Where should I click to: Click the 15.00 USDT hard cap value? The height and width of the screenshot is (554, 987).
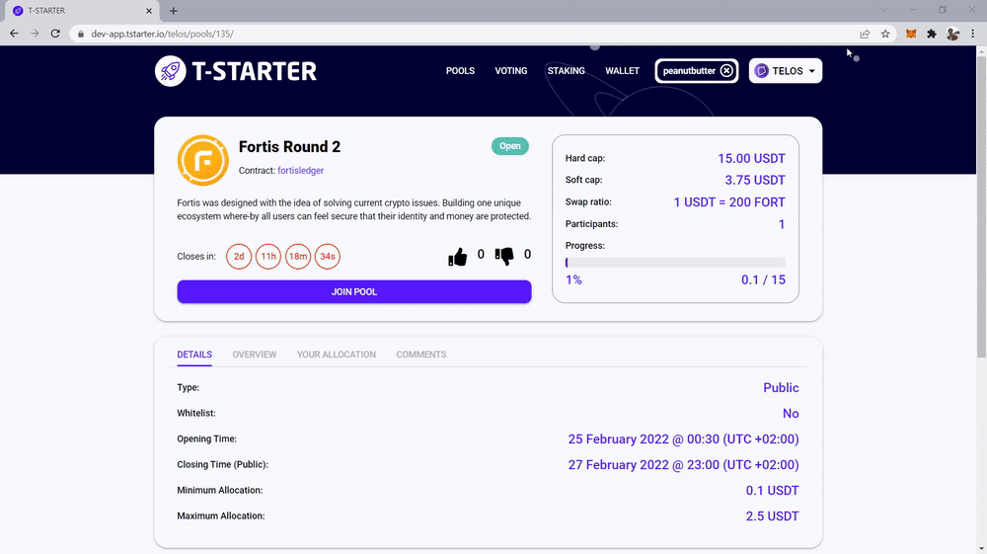click(751, 159)
